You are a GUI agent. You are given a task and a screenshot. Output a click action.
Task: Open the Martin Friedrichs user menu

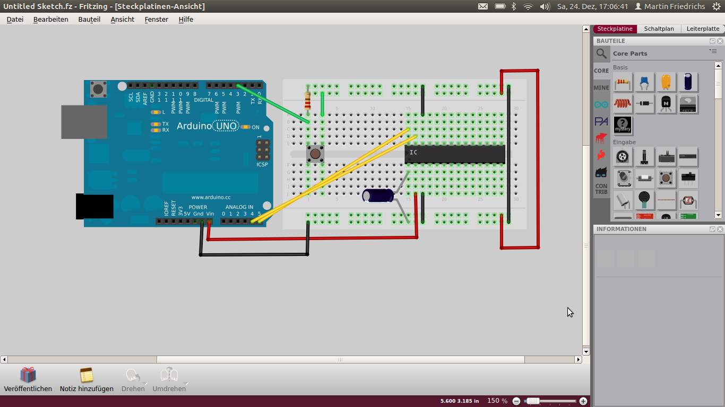tap(670, 6)
